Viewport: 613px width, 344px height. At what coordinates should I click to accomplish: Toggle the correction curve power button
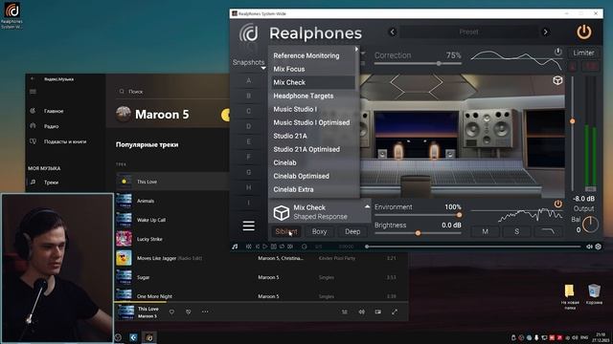click(x=557, y=52)
